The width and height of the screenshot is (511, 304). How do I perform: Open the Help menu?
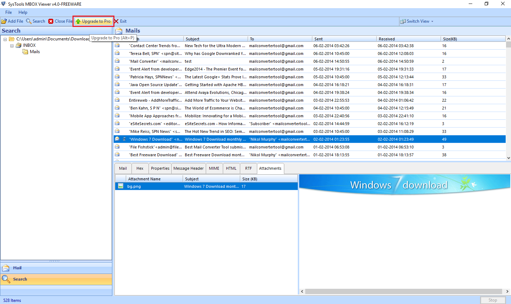pos(23,12)
